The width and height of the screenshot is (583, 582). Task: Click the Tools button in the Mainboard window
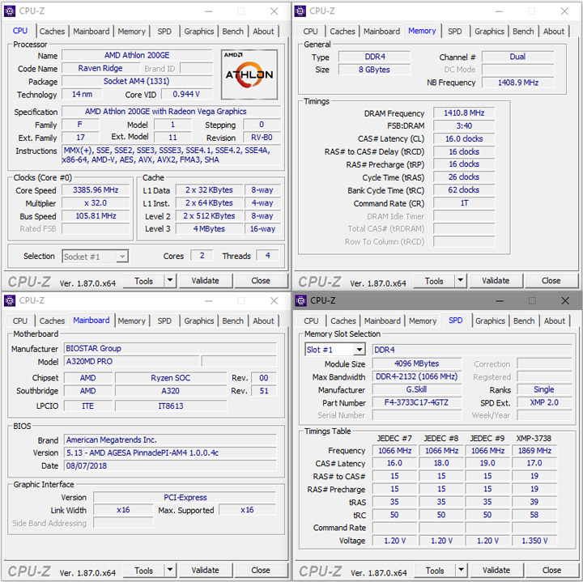point(143,571)
